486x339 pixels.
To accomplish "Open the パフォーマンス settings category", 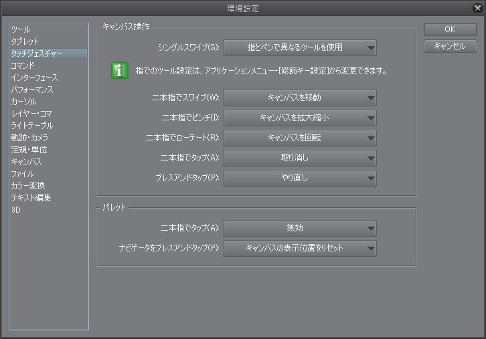I will (32, 90).
